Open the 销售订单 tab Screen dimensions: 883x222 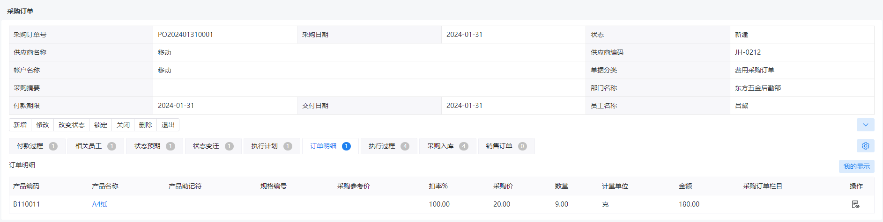(x=506, y=146)
